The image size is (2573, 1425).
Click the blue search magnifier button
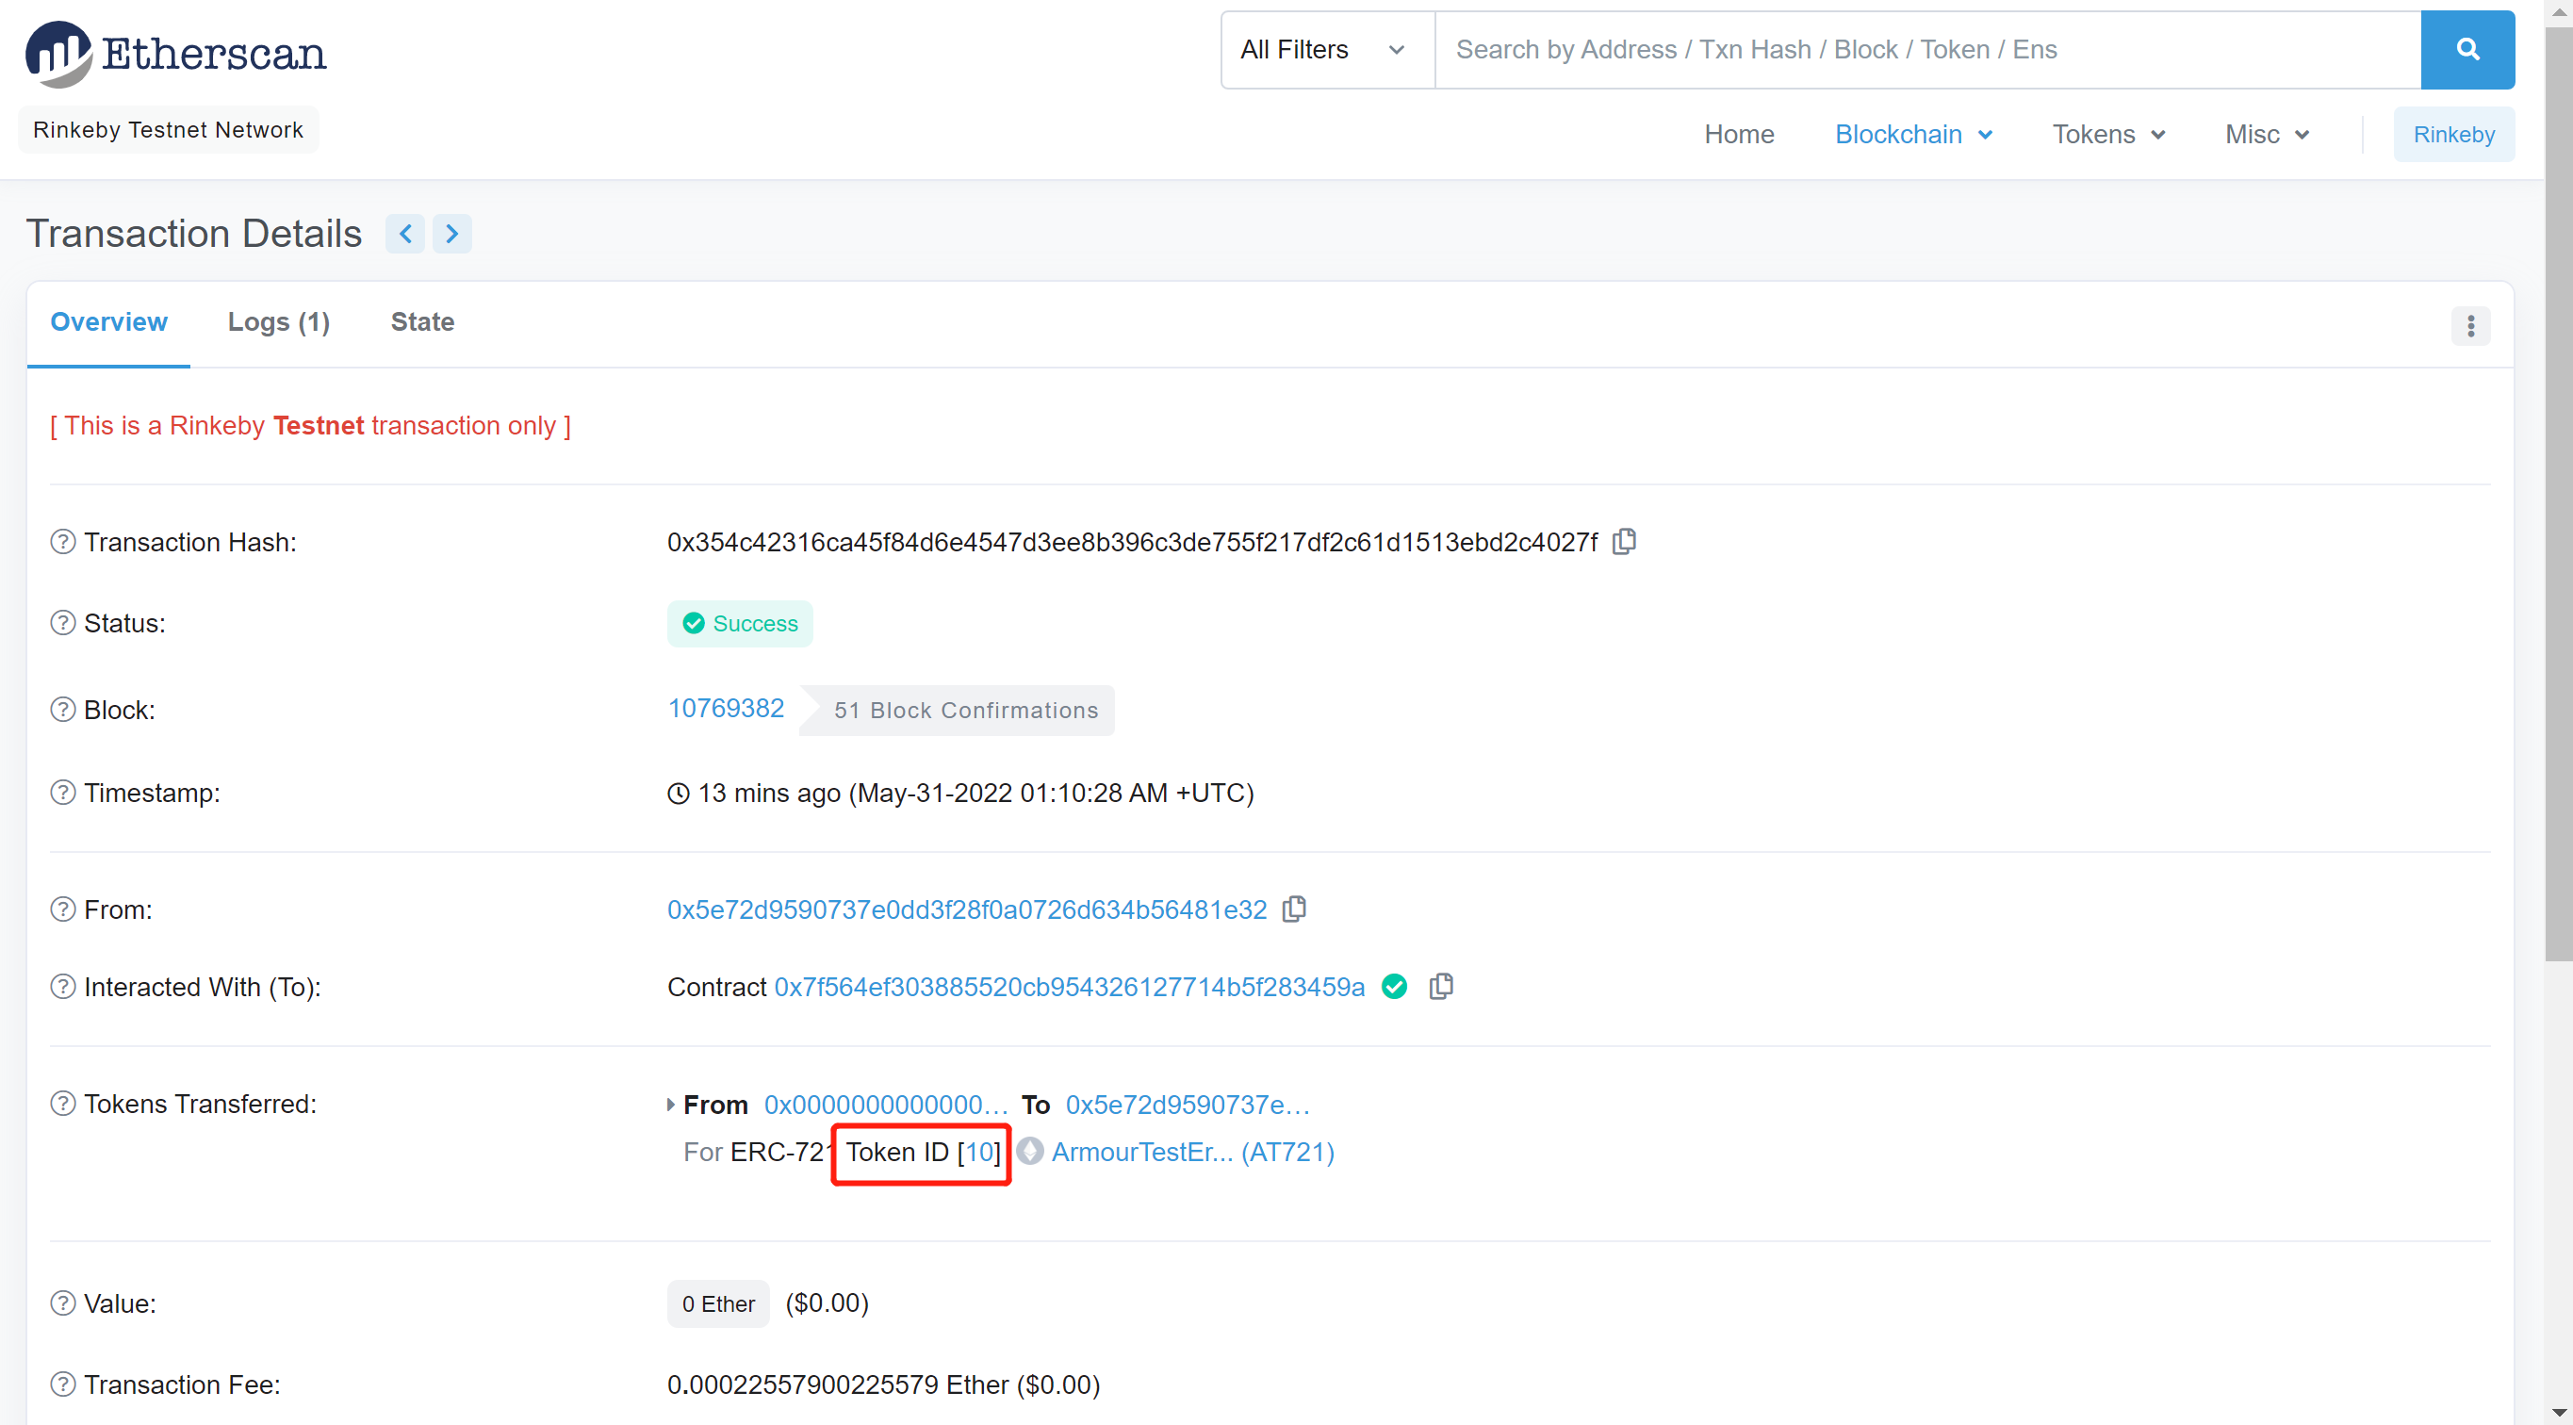(x=2466, y=50)
